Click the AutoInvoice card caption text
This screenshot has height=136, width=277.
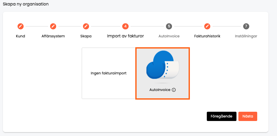(160, 90)
